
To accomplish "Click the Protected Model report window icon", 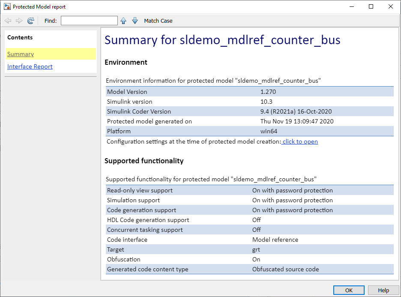I will [x=7, y=7].
